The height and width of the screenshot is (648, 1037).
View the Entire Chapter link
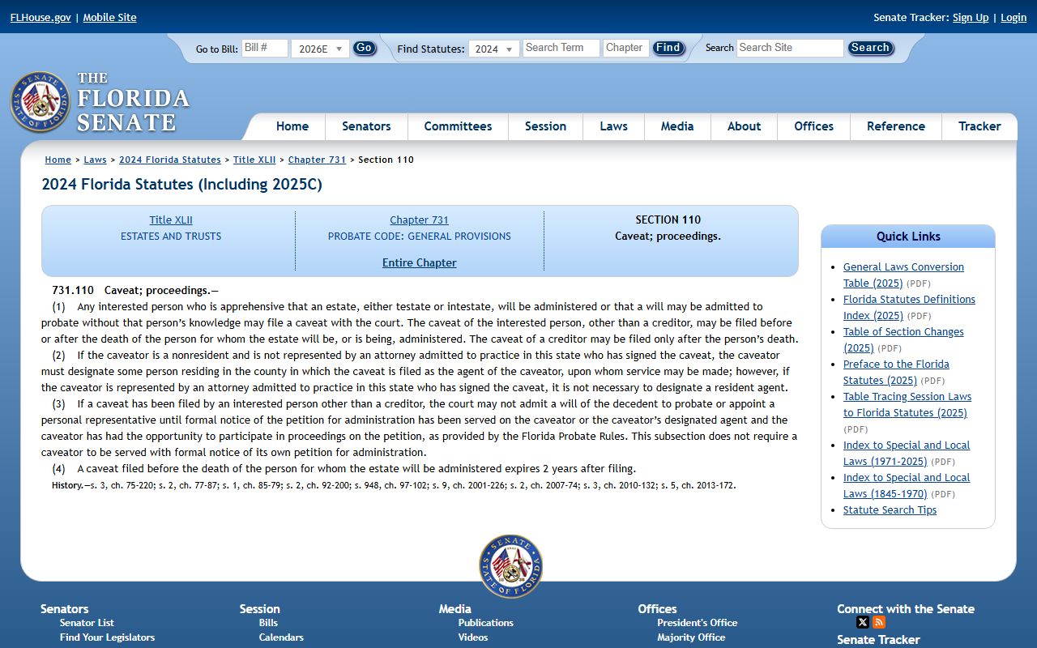click(x=419, y=262)
